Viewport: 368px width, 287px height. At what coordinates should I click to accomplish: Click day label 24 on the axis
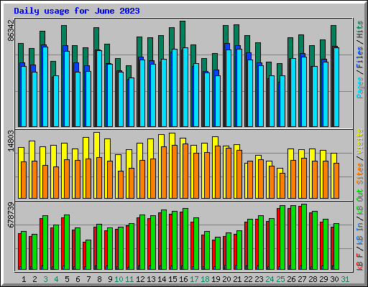(270, 279)
